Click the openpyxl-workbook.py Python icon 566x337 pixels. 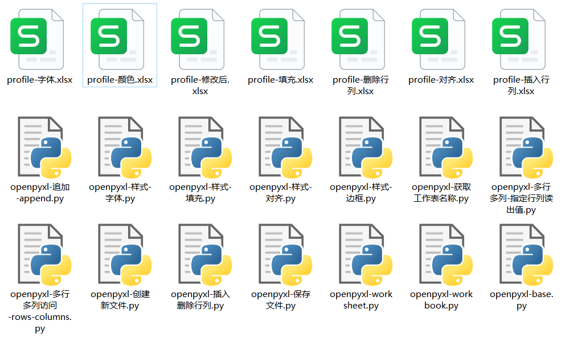(446, 254)
